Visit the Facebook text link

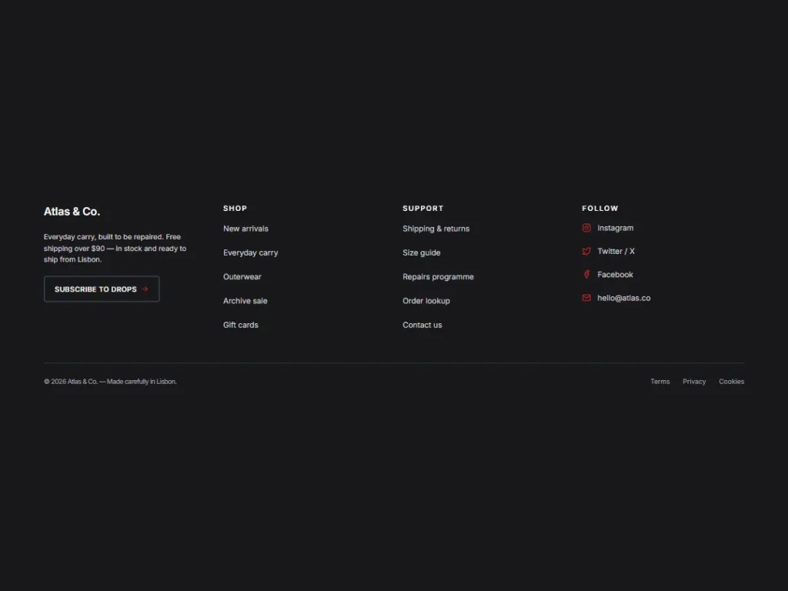(x=615, y=275)
